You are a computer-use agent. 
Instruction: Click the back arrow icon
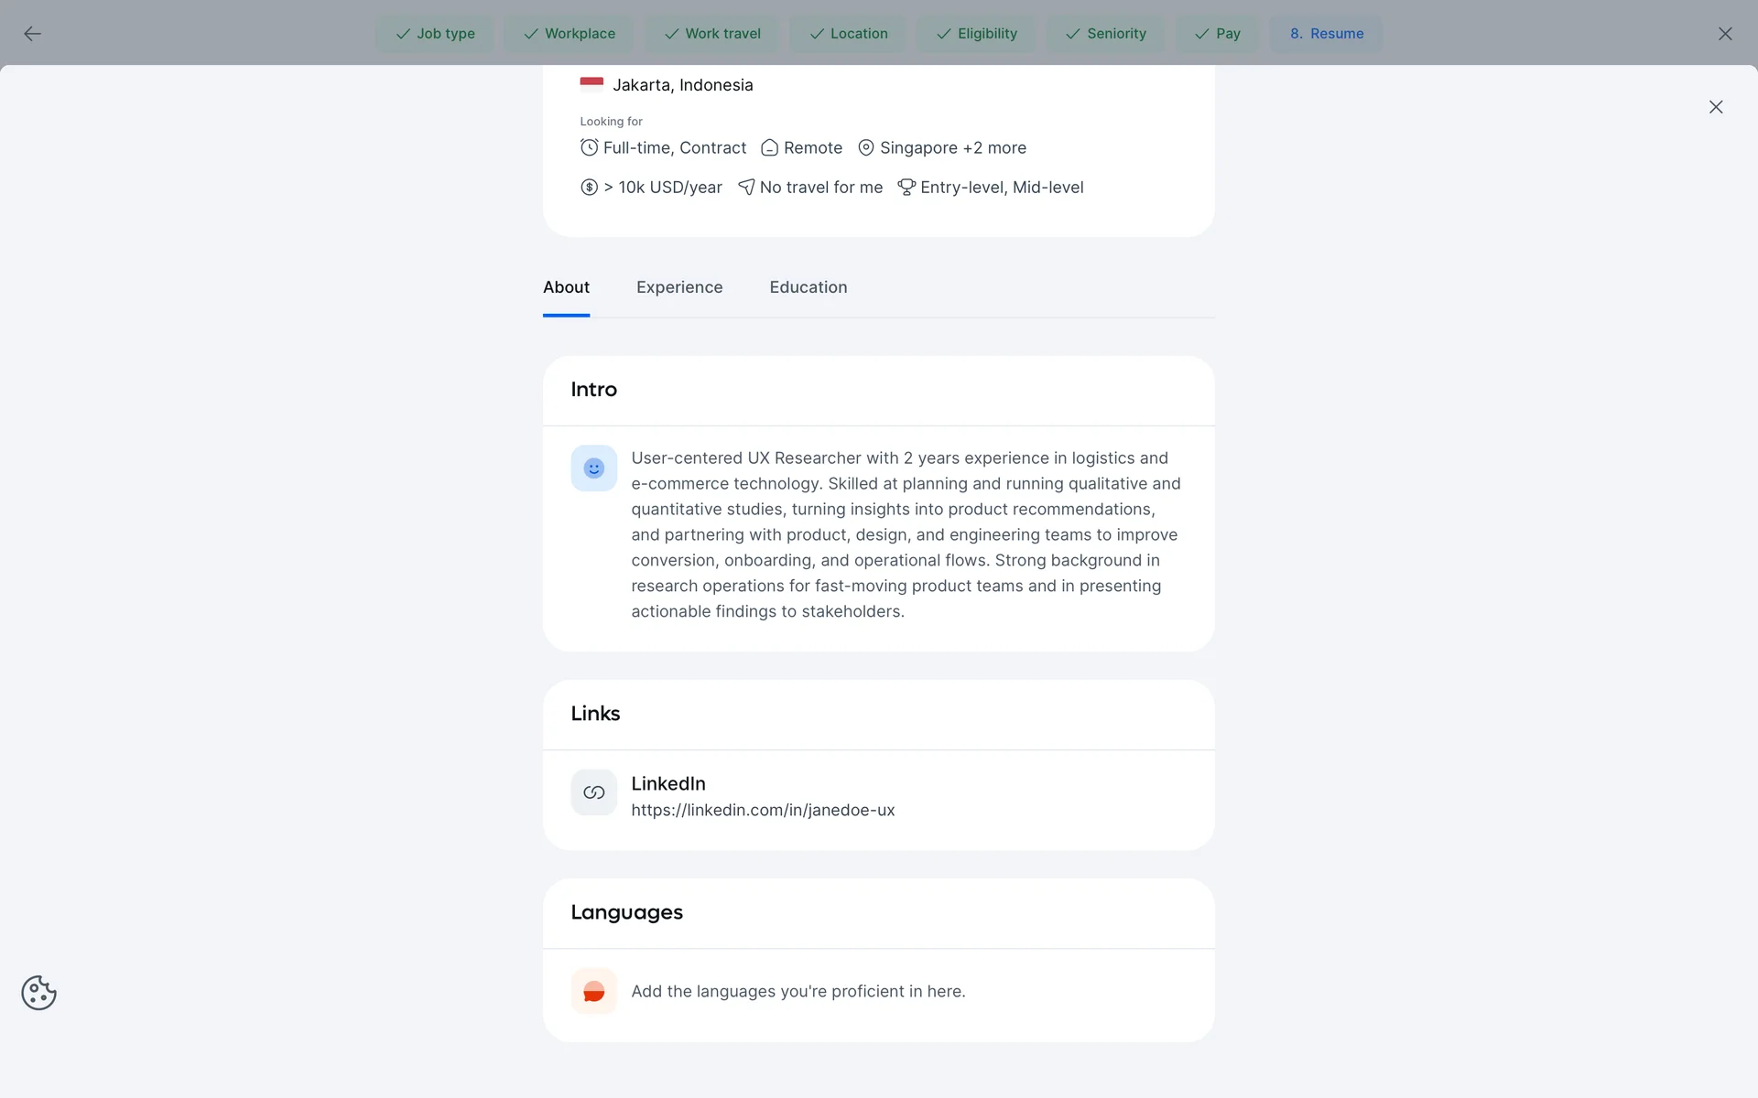click(33, 34)
